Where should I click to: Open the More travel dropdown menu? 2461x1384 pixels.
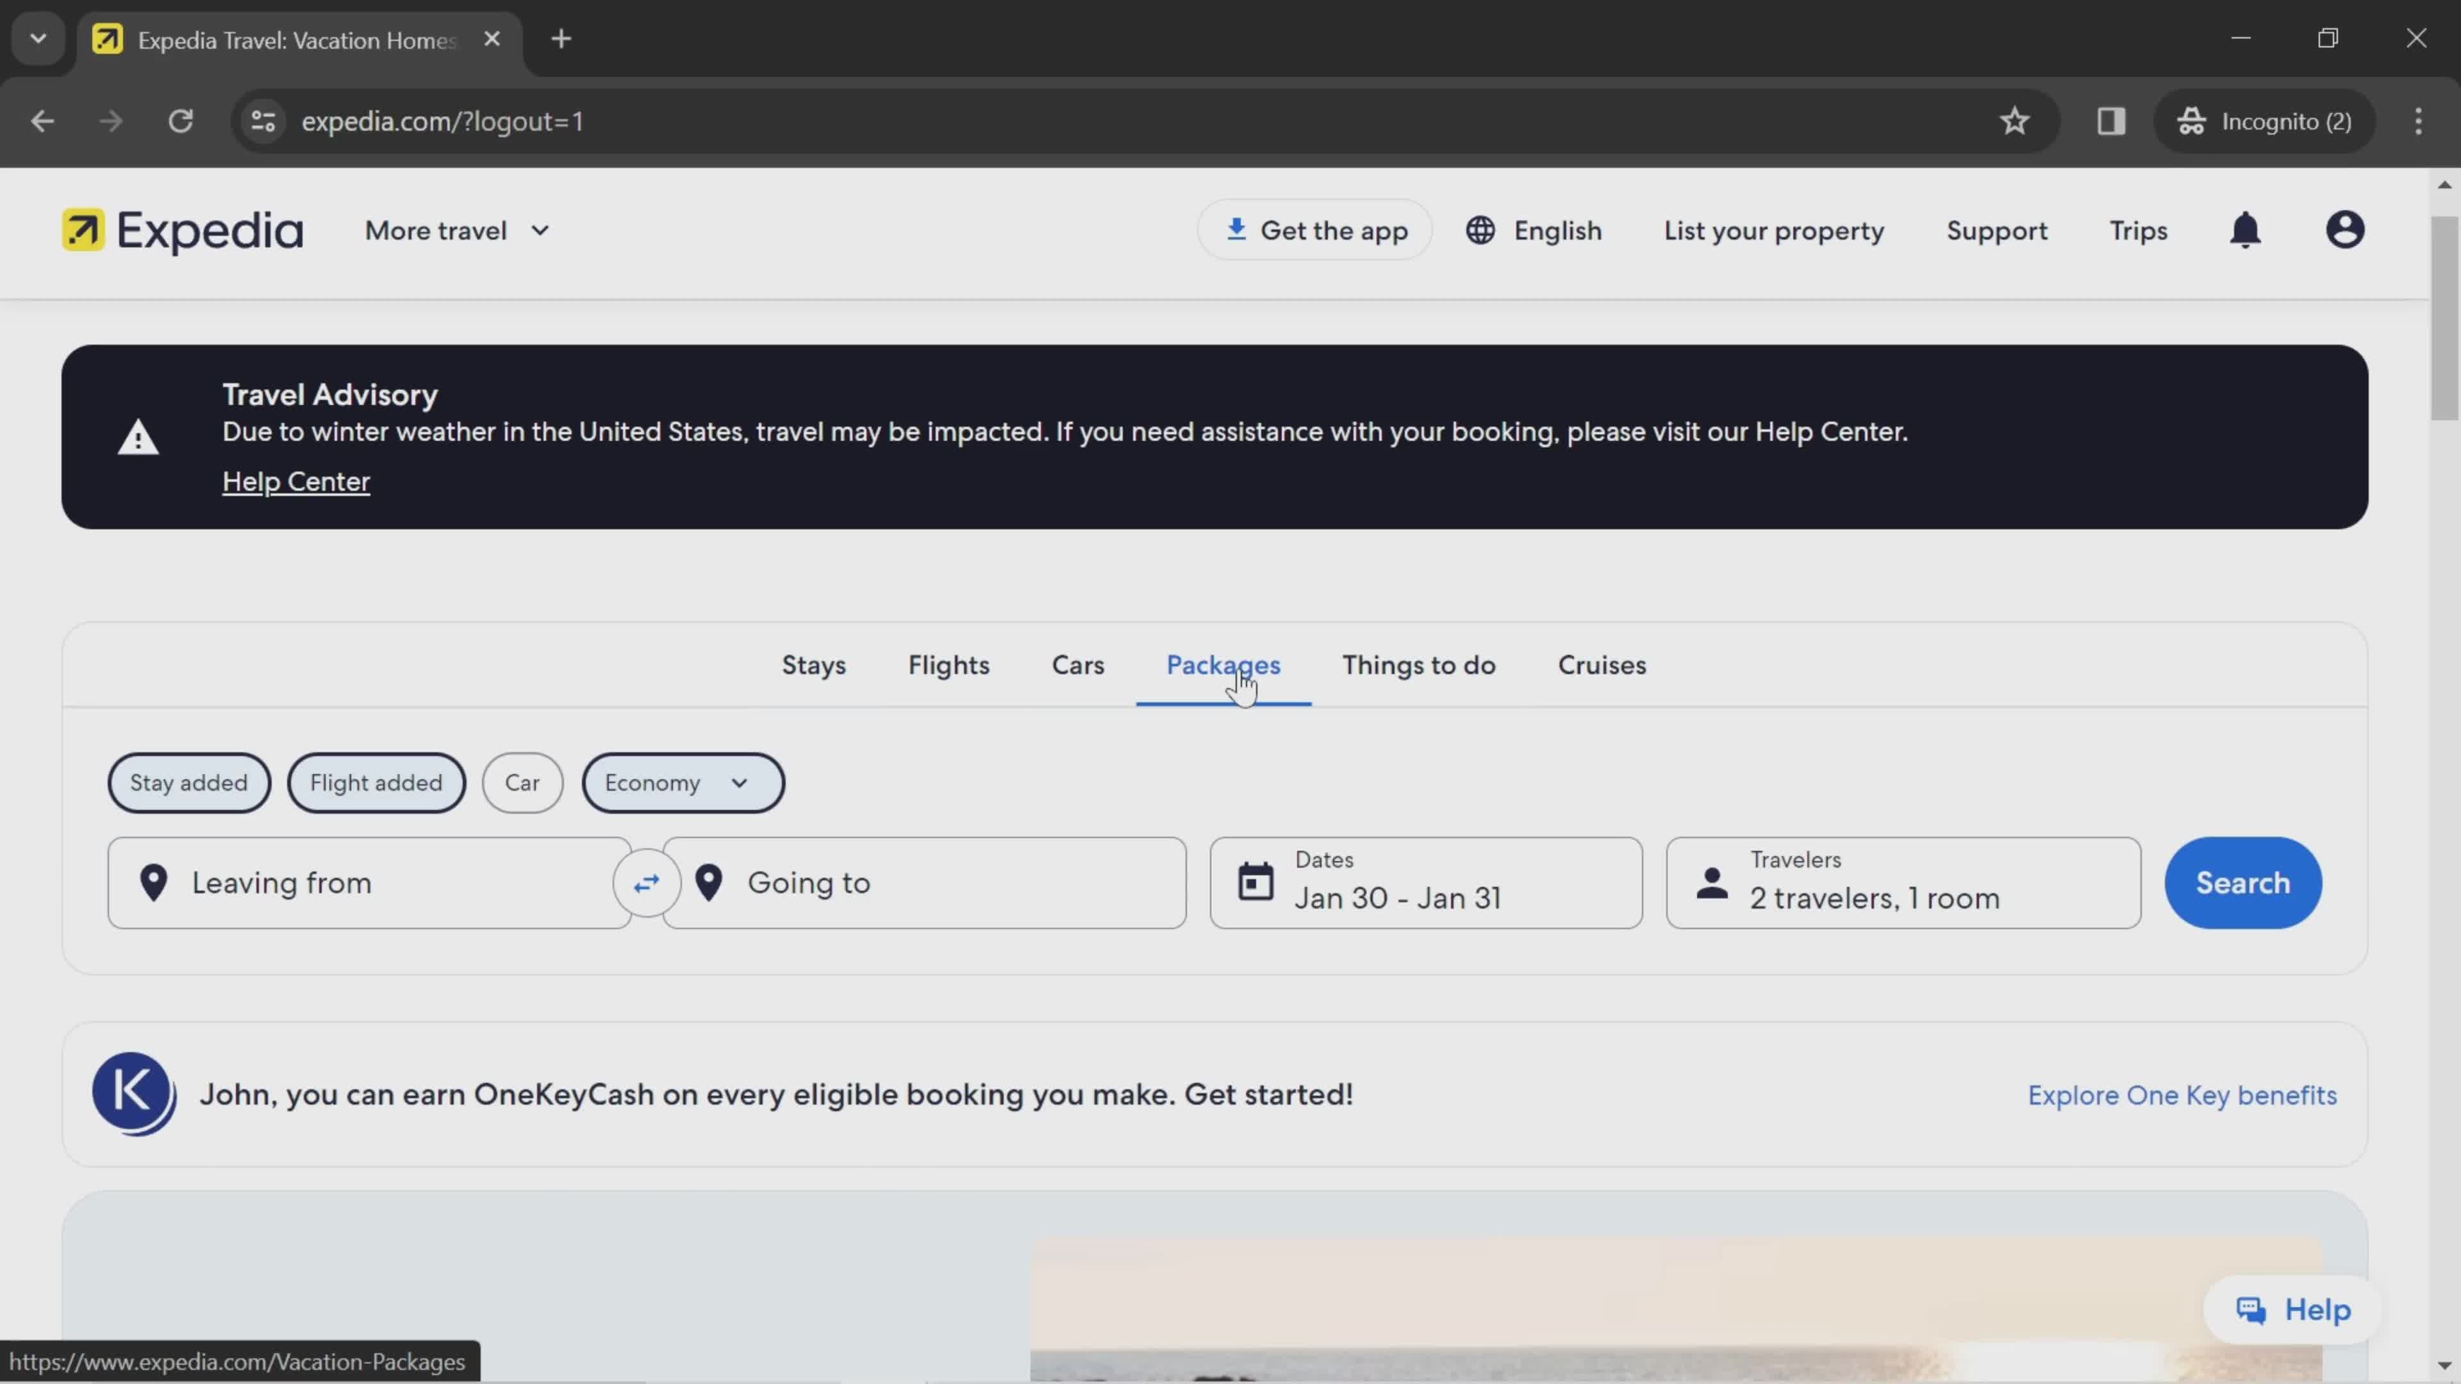(x=456, y=230)
